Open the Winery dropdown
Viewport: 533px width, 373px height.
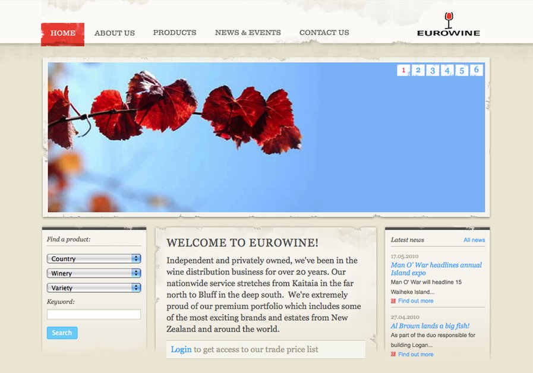tap(94, 273)
